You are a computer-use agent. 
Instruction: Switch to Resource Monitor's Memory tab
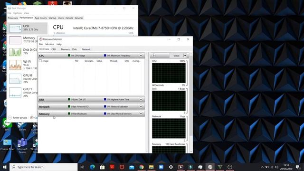click(65, 49)
